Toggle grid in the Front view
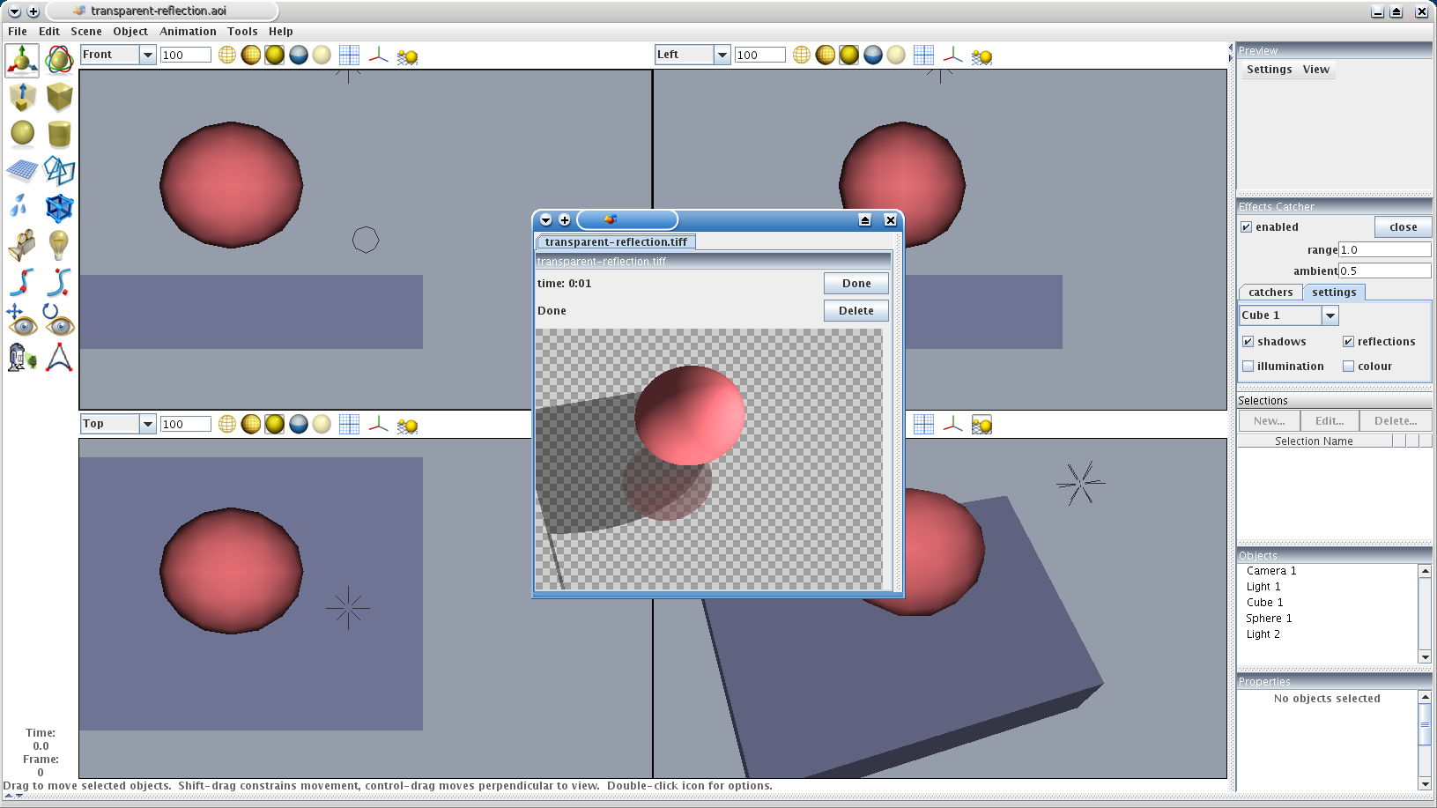The image size is (1437, 808). (350, 55)
